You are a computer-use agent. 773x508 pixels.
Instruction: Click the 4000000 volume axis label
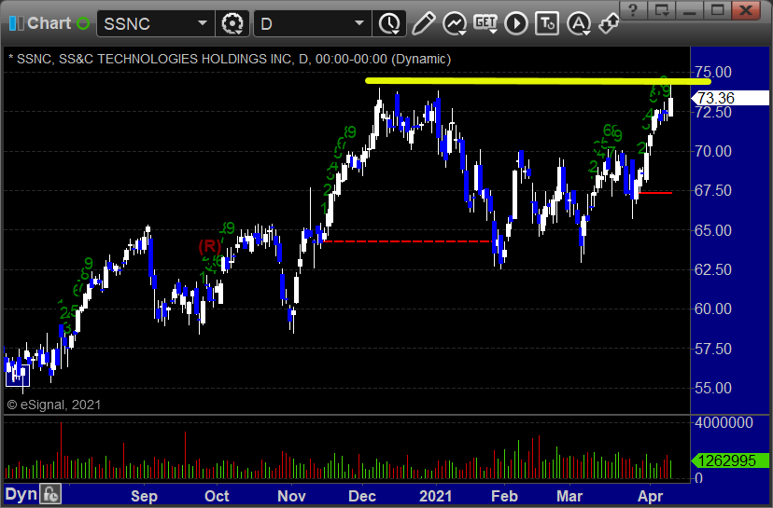point(724,422)
